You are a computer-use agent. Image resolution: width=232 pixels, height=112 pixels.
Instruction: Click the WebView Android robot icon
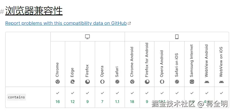coord(207,82)
